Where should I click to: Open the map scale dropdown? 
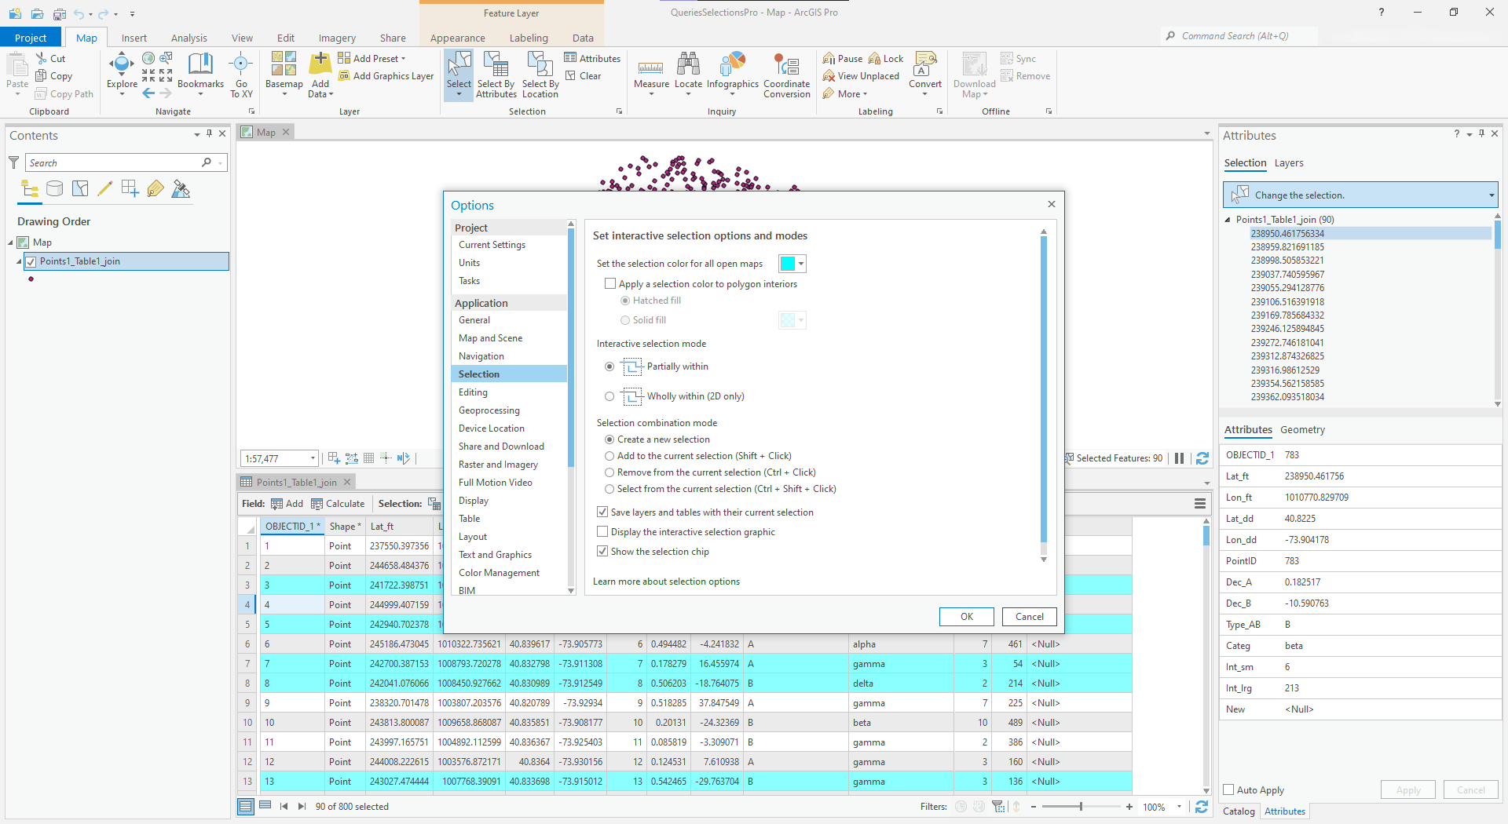(x=313, y=458)
